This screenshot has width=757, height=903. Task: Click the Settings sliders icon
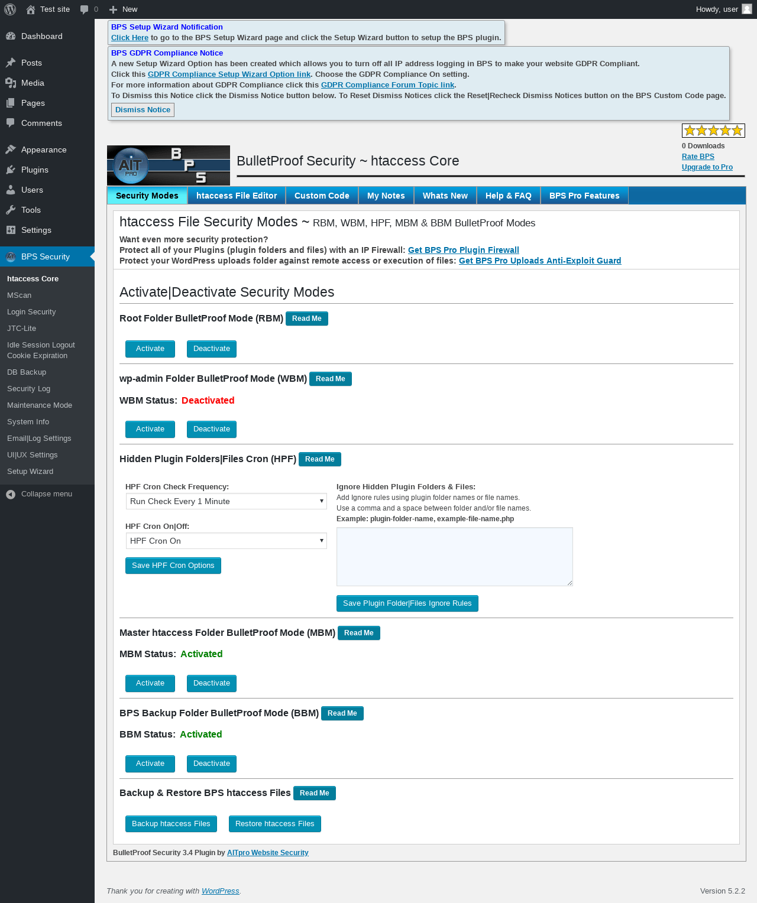point(11,230)
